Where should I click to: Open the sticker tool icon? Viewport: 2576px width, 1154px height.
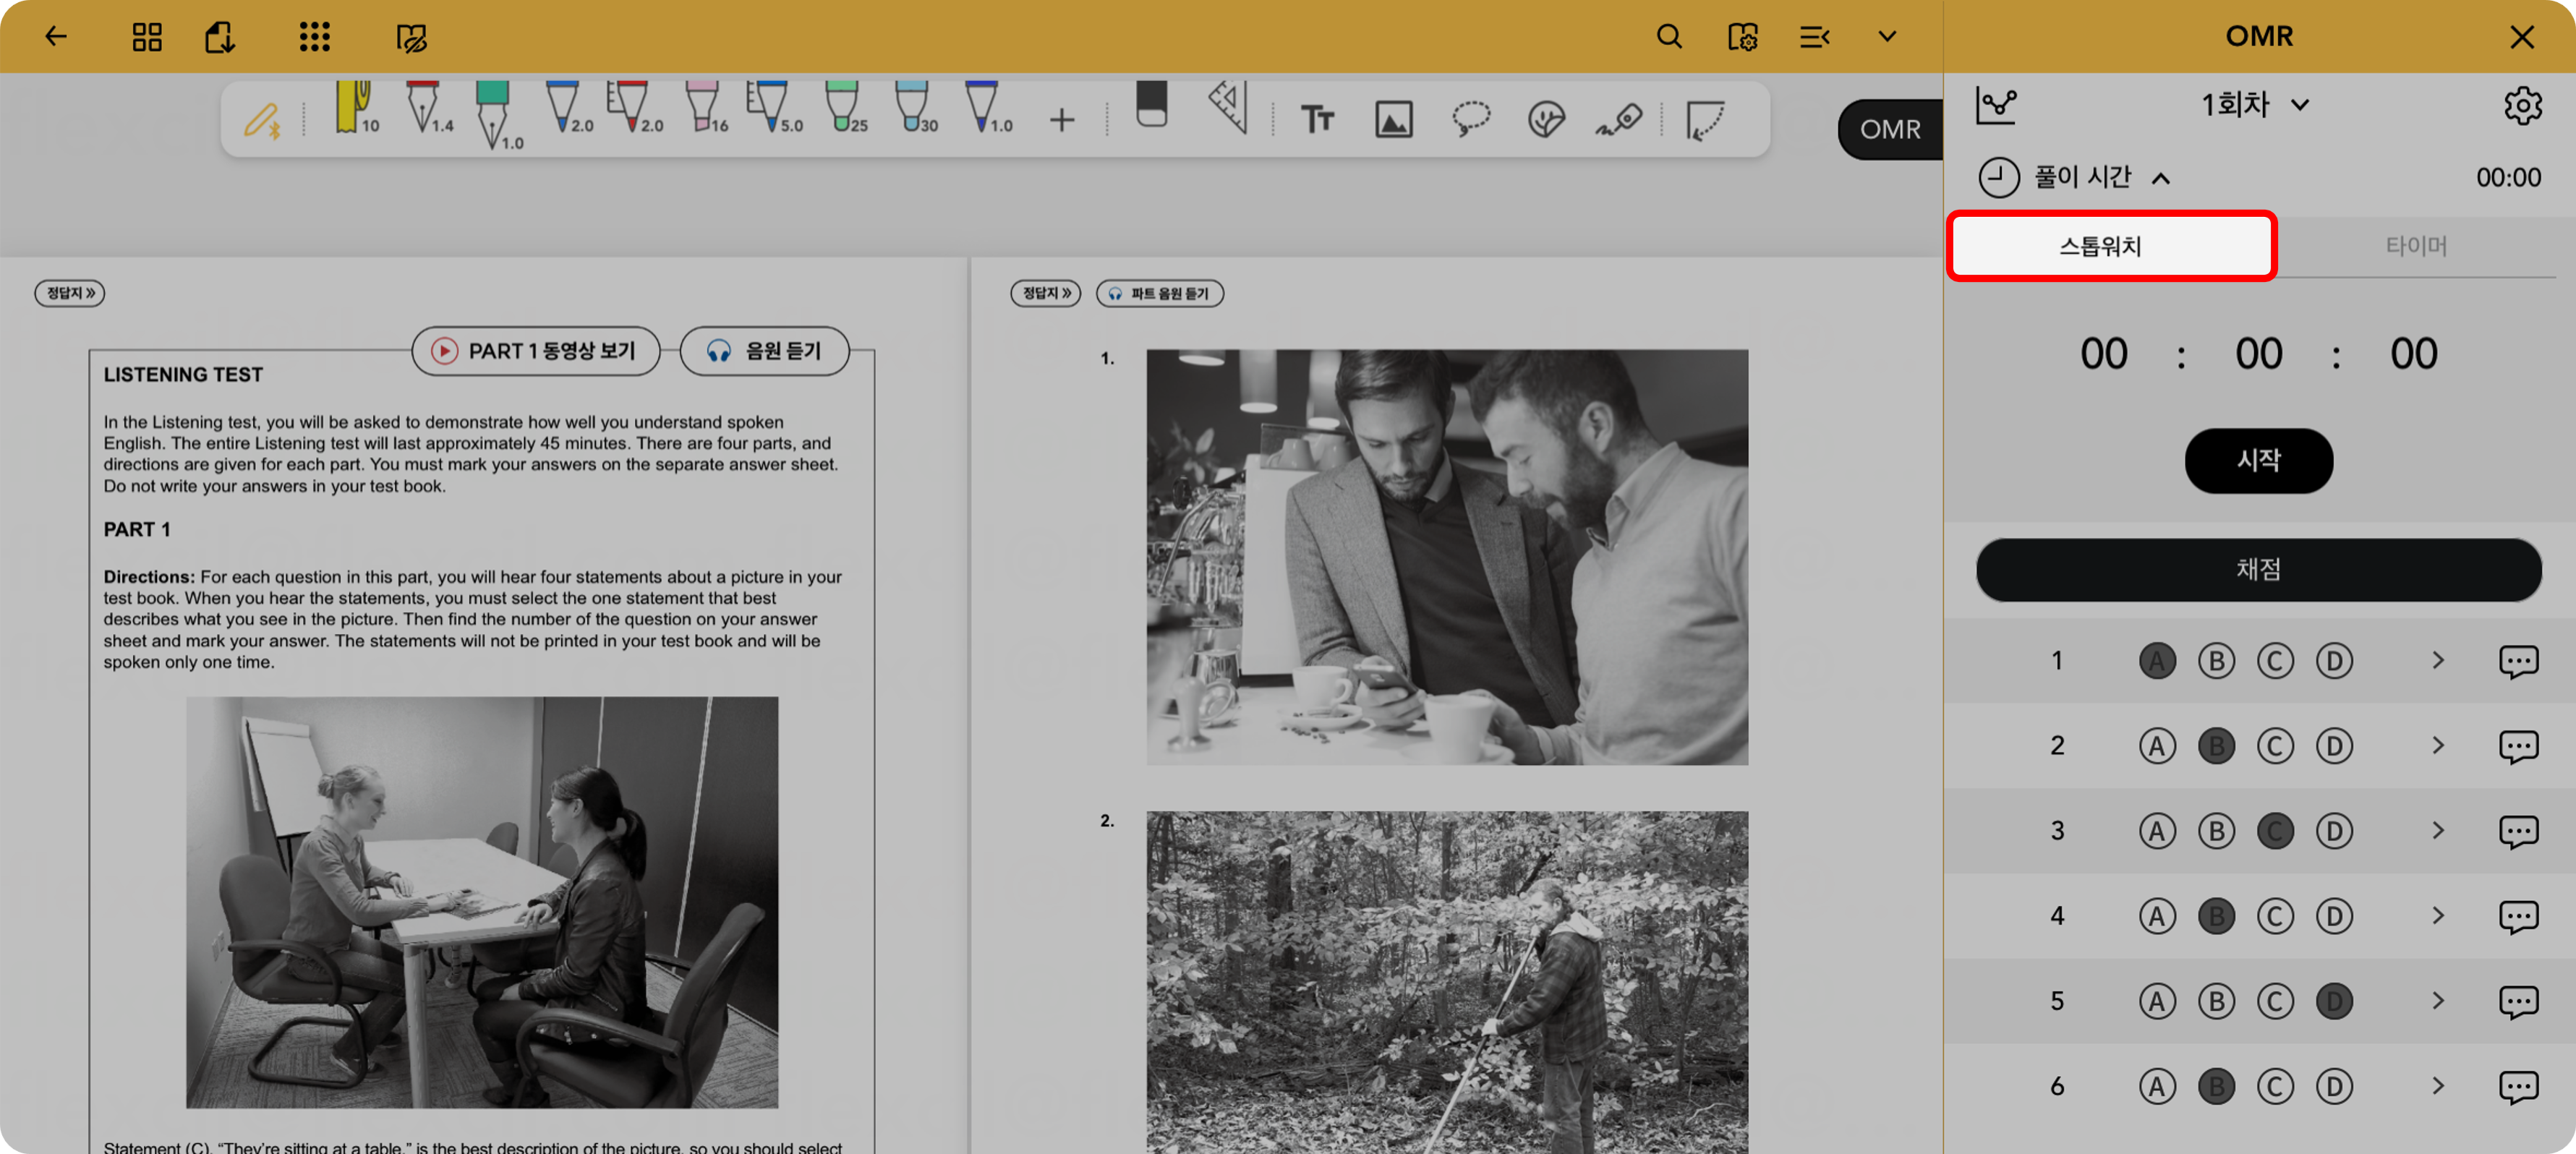(1546, 120)
